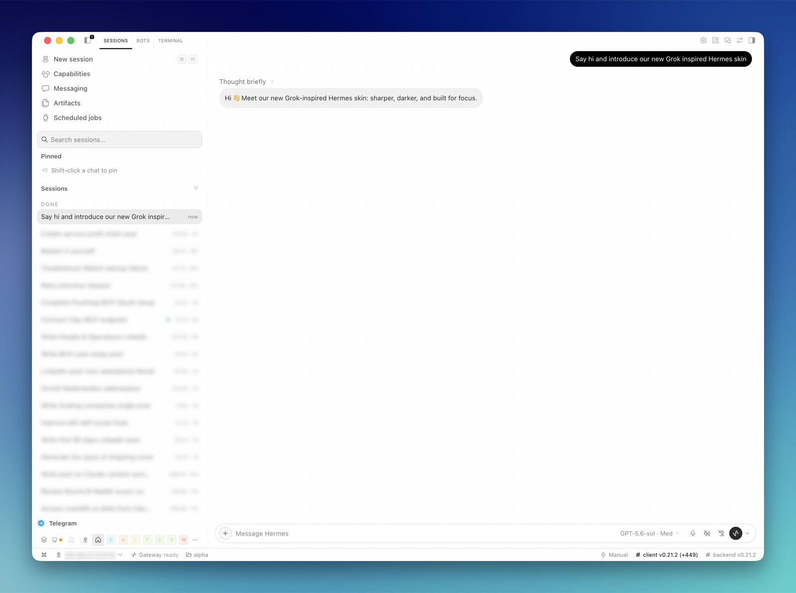Select the yellow L profile badge
Viewport: 796px width, 593px height.
coord(135,540)
